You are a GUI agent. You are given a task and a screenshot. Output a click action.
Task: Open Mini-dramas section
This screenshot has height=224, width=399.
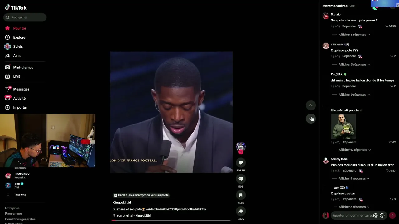point(23,68)
